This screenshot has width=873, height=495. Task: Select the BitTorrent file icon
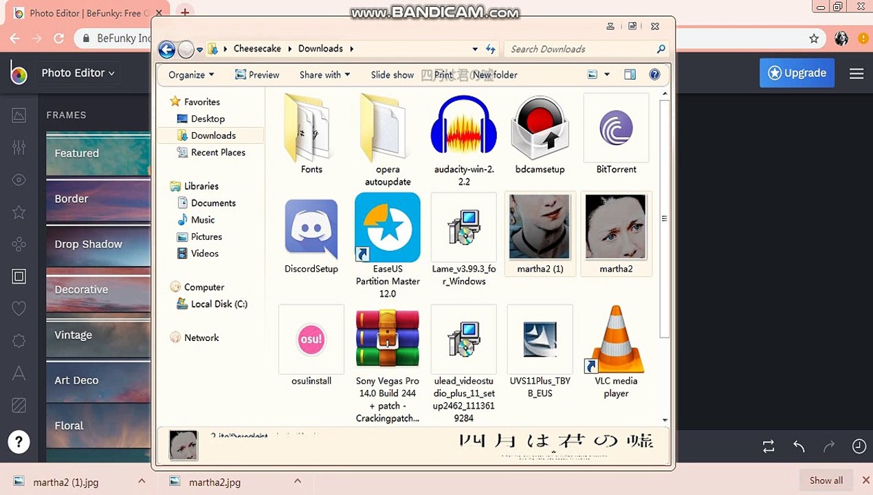click(616, 128)
